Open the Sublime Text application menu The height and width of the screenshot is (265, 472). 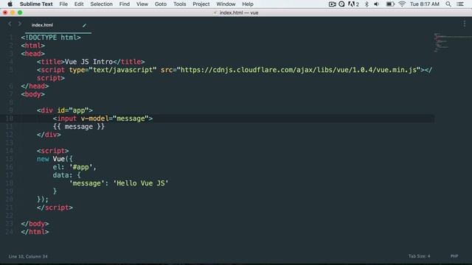point(36,4)
